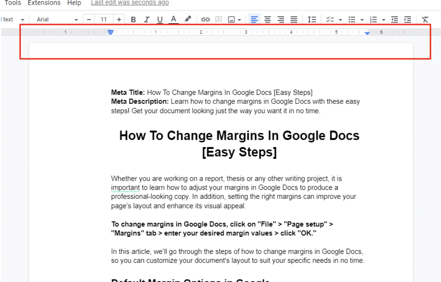The width and height of the screenshot is (441, 282).
Task: Expand bulleted list options arrow
Action: point(362,20)
